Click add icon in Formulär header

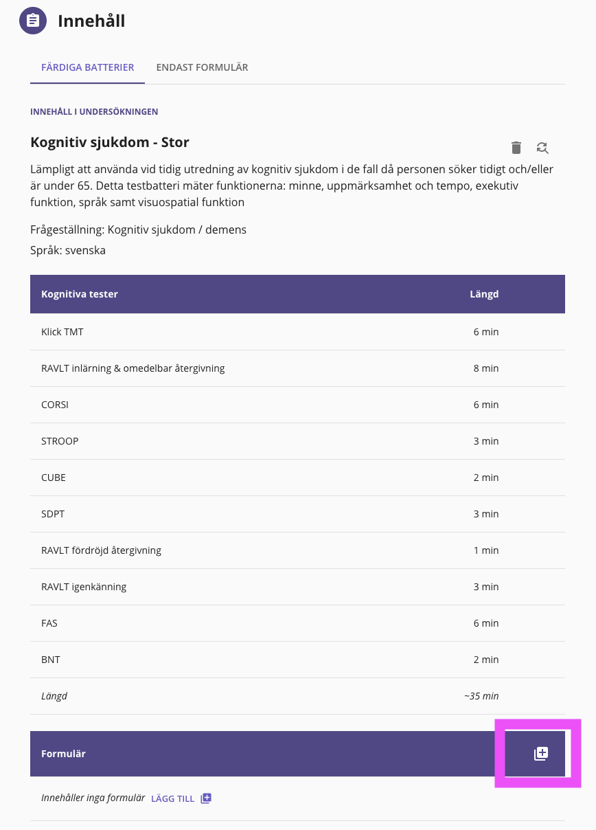541,754
